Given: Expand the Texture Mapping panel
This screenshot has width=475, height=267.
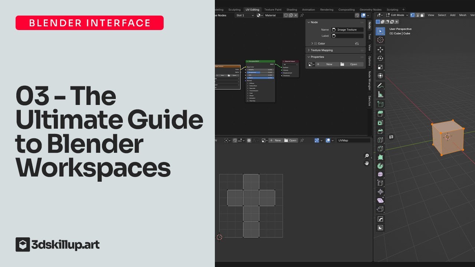Looking at the screenshot, I should (x=309, y=50).
